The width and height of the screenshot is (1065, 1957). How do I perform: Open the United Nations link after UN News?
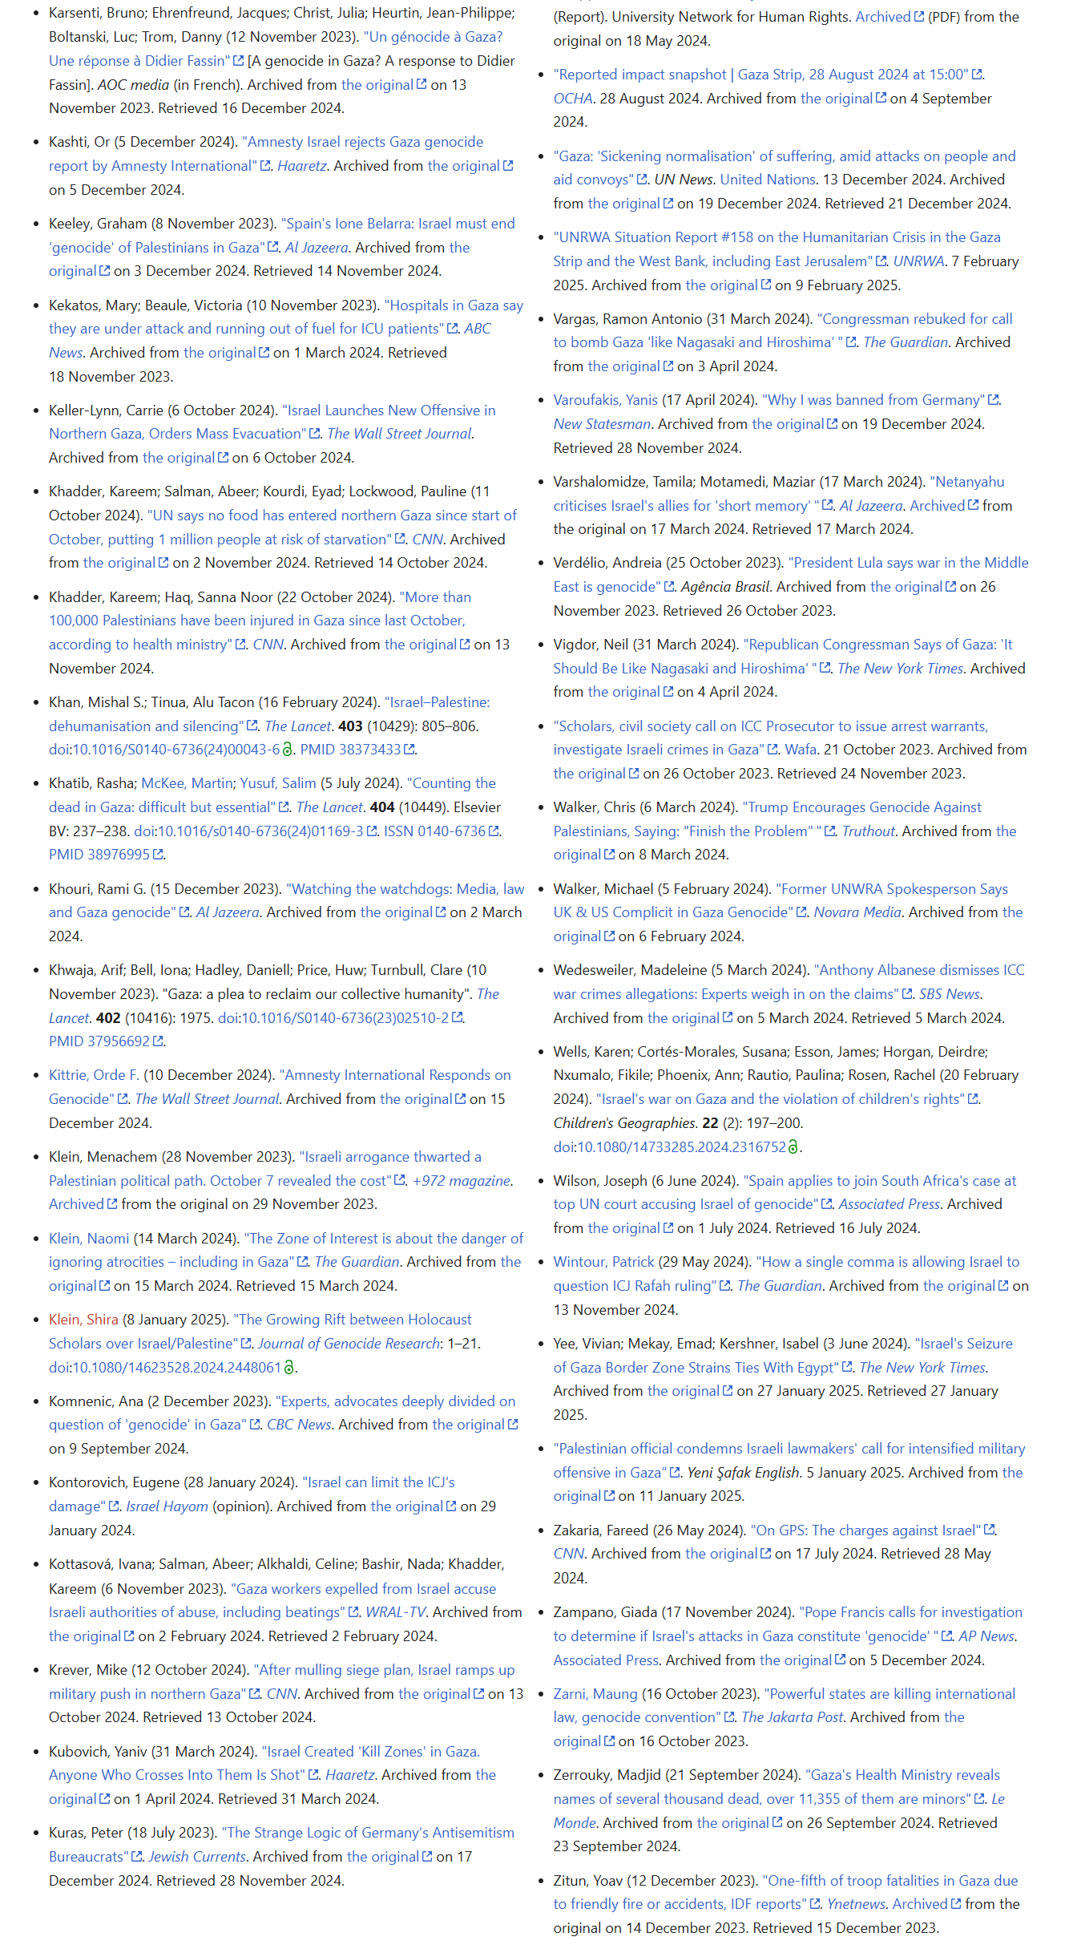pos(768,180)
